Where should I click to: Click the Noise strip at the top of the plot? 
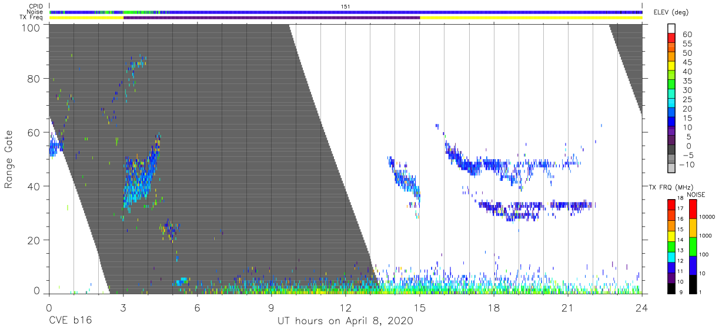(x=346, y=12)
